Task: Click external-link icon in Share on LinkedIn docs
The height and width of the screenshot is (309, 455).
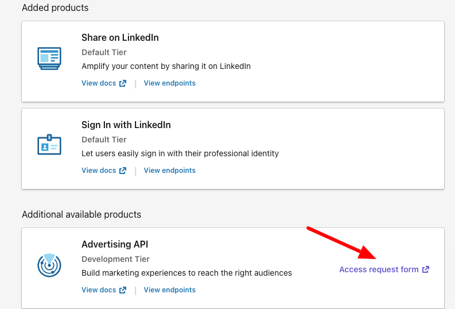Action: (123, 83)
